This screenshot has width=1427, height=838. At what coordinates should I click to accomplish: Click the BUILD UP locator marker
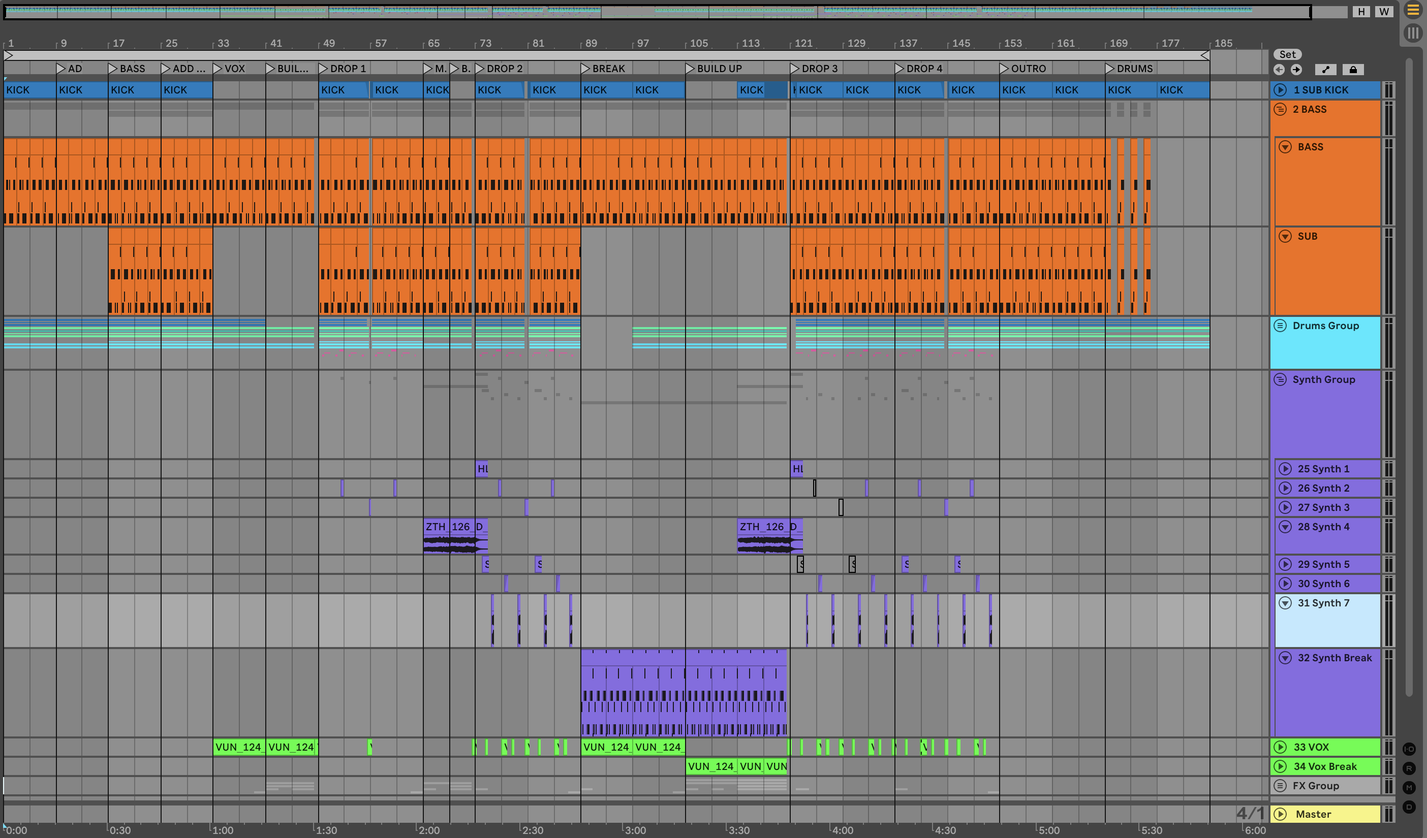690,69
